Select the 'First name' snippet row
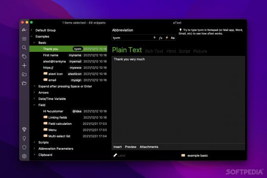 tap(68, 55)
